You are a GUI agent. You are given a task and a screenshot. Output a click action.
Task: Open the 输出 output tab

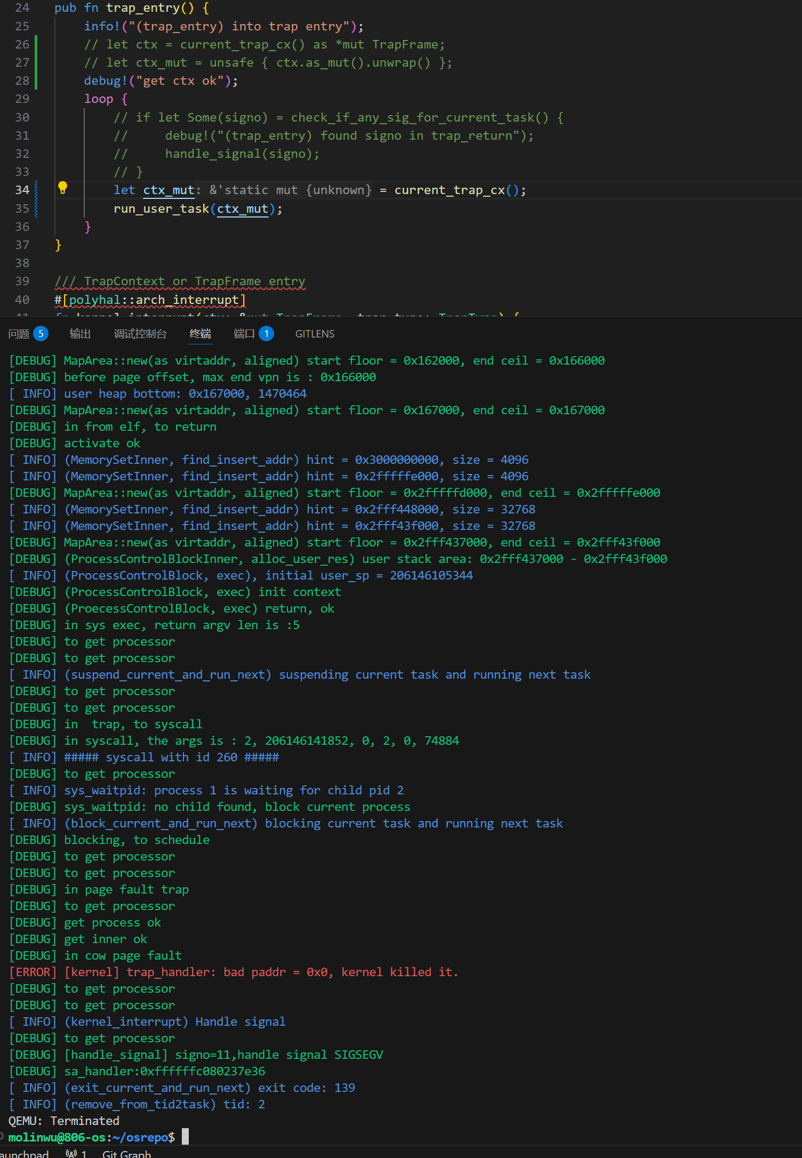click(80, 334)
